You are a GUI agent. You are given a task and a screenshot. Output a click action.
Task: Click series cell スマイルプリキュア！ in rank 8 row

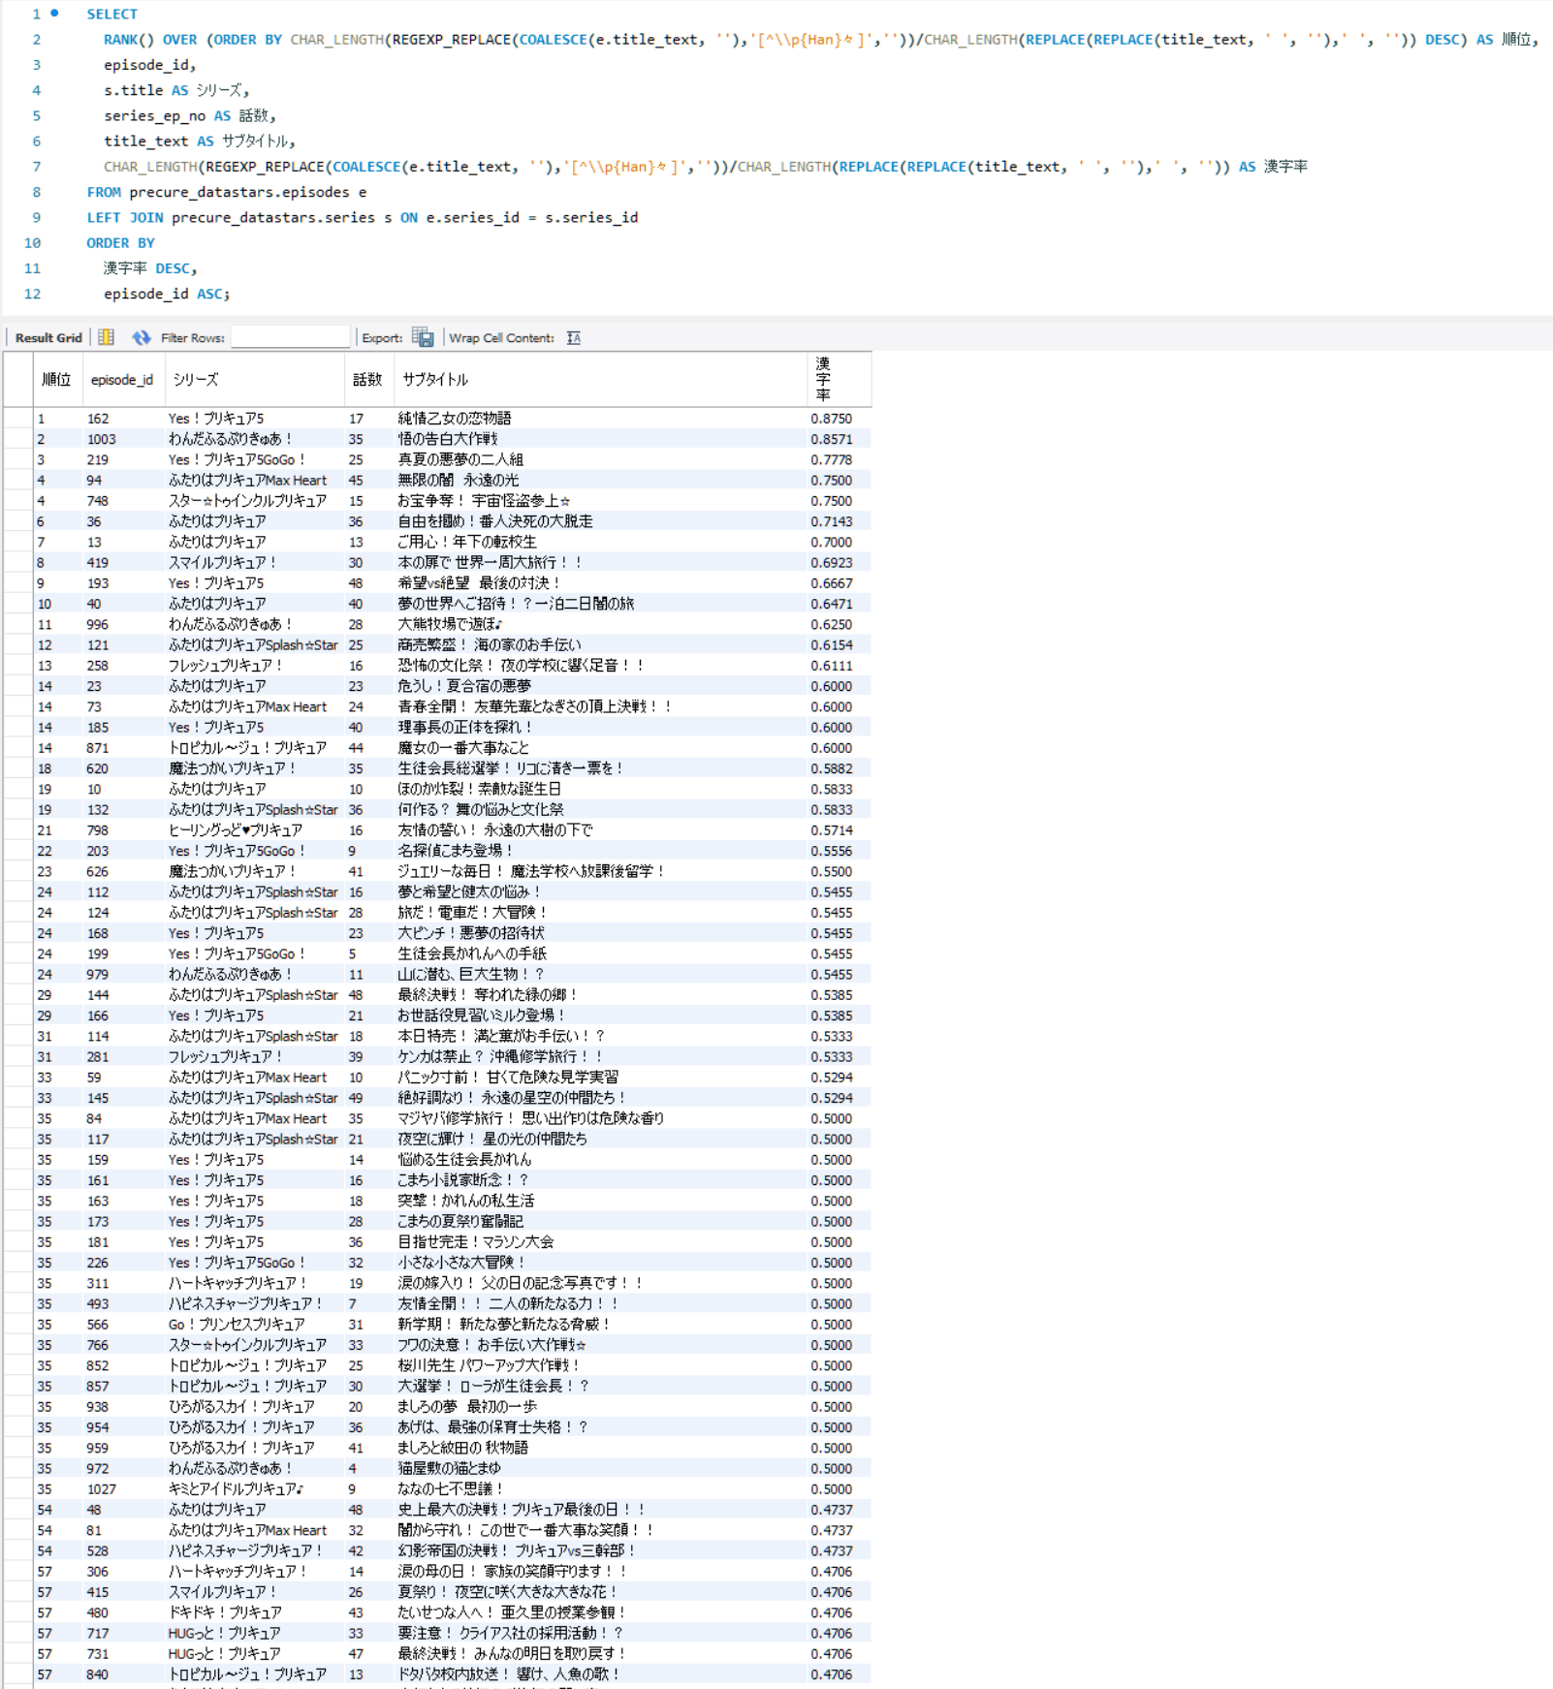click(x=223, y=563)
